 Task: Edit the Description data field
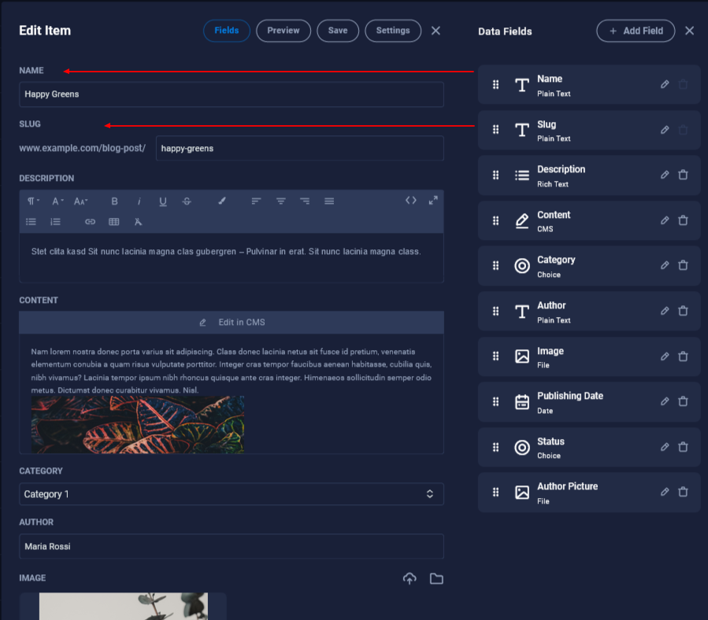pyautogui.click(x=665, y=175)
